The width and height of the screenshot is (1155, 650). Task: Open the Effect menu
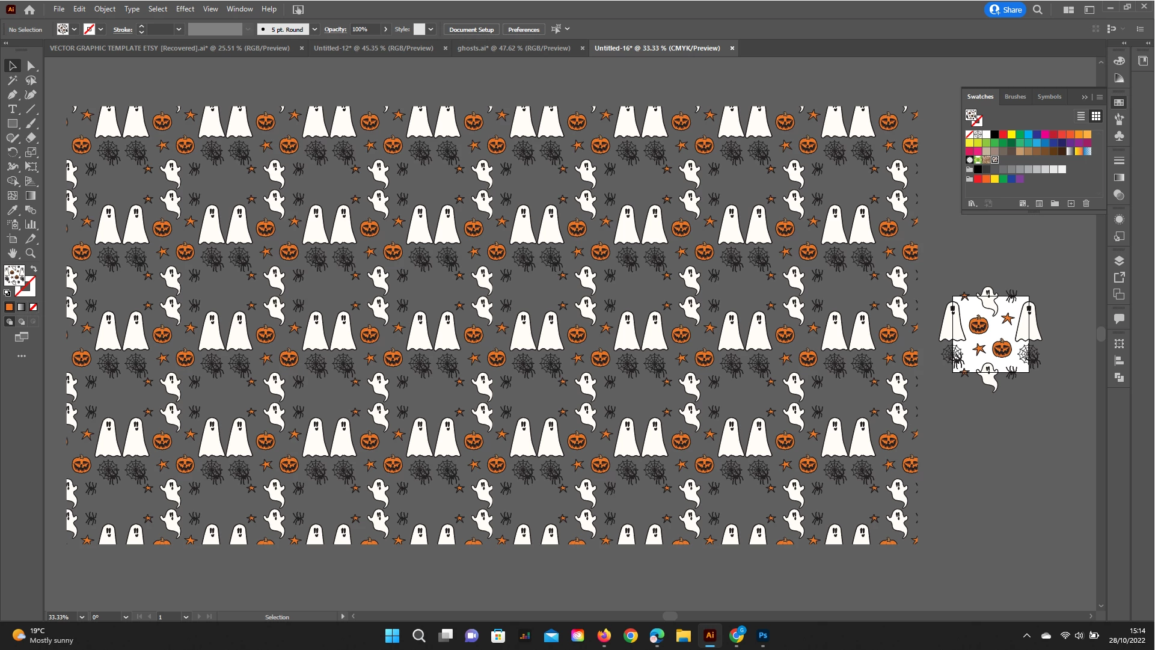coord(185,9)
